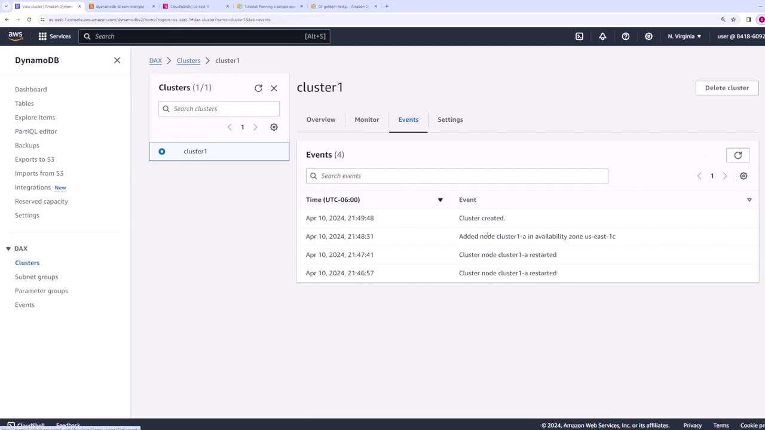The image size is (765, 430).
Task: Close the CloudWatch browser tab
Action: tap(227, 7)
